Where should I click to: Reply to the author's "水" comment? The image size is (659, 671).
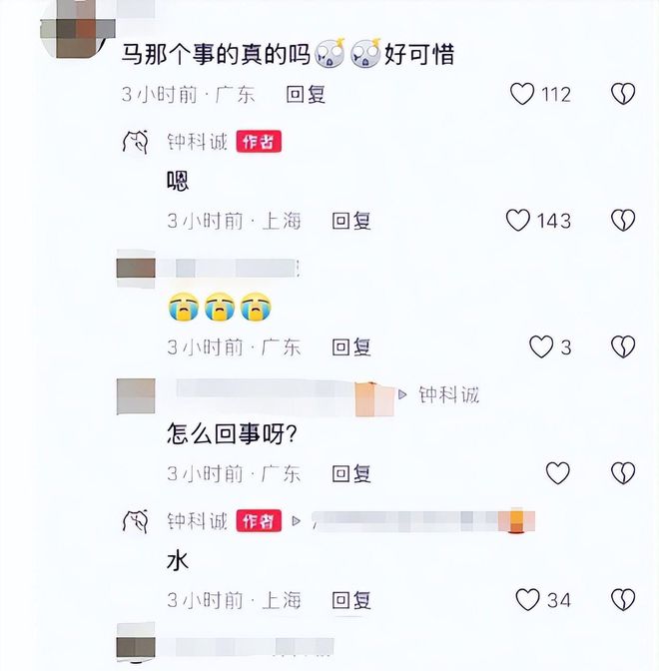(x=351, y=600)
